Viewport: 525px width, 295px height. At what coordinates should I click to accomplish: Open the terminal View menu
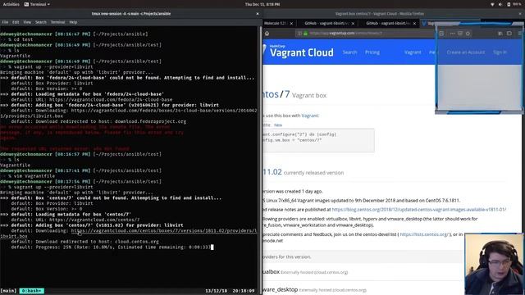(x=27, y=22)
